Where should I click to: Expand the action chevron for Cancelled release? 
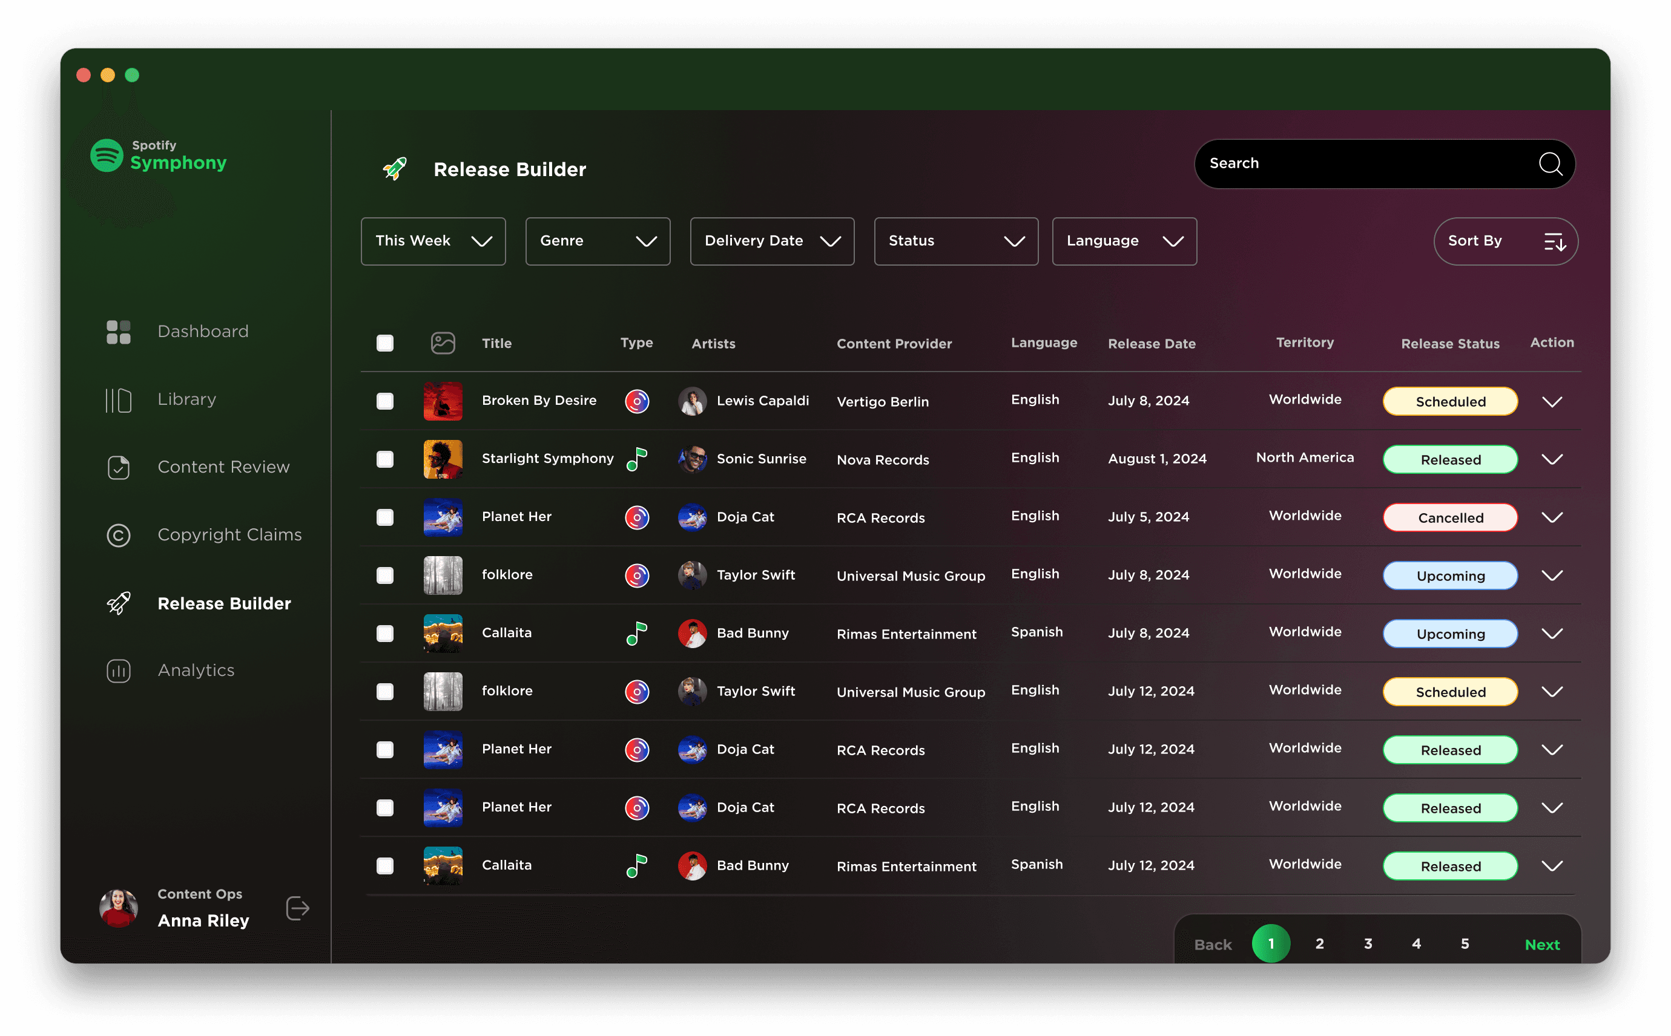(1552, 517)
